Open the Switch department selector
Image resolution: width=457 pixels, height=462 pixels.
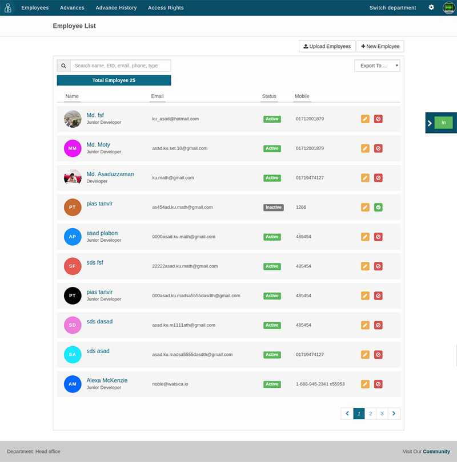392,7
